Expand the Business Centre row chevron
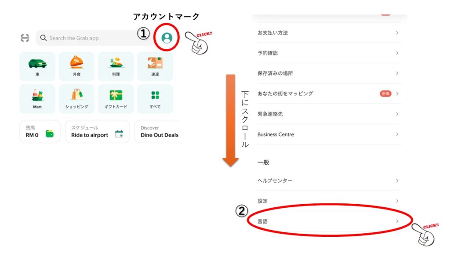450x253 pixels. click(x=397, y=134)
